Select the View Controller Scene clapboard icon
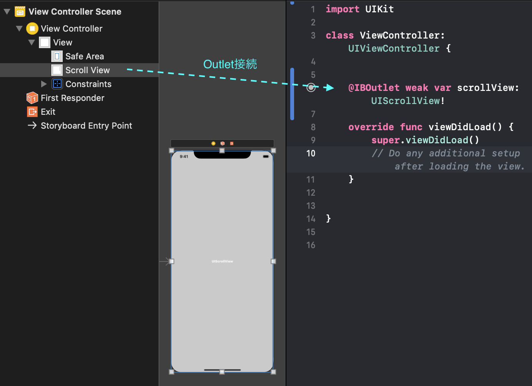 pyautogui.click(x=19, y=12)
